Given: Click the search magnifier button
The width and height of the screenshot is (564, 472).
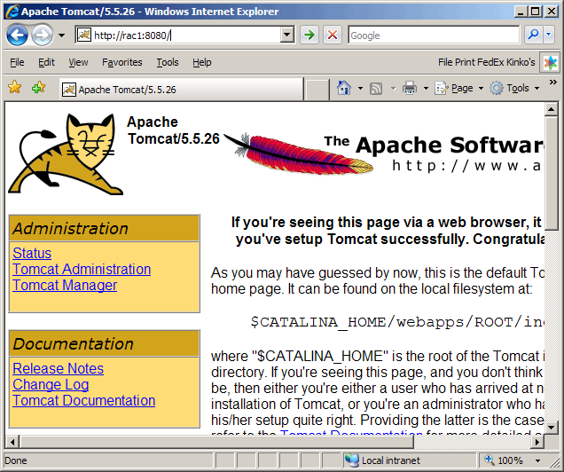Looking at the screenshot, I should (533, 35).
